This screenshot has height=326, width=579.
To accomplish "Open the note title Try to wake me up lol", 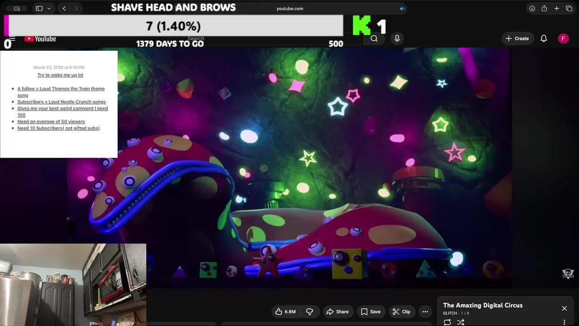I will coord(60,75).
